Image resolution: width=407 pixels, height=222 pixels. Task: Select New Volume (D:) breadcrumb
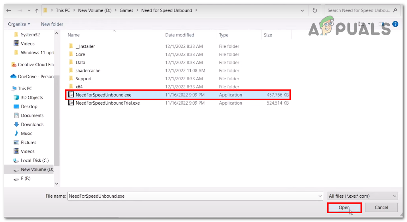[x=95, y=10]
